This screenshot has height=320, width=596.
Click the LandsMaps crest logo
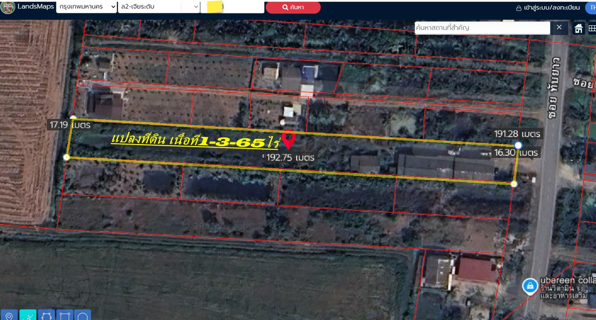pyautogui.click(x=7, y=7)
